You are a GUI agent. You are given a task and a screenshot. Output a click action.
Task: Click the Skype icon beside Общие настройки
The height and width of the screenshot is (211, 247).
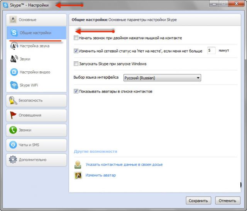[x=14, y=33]
